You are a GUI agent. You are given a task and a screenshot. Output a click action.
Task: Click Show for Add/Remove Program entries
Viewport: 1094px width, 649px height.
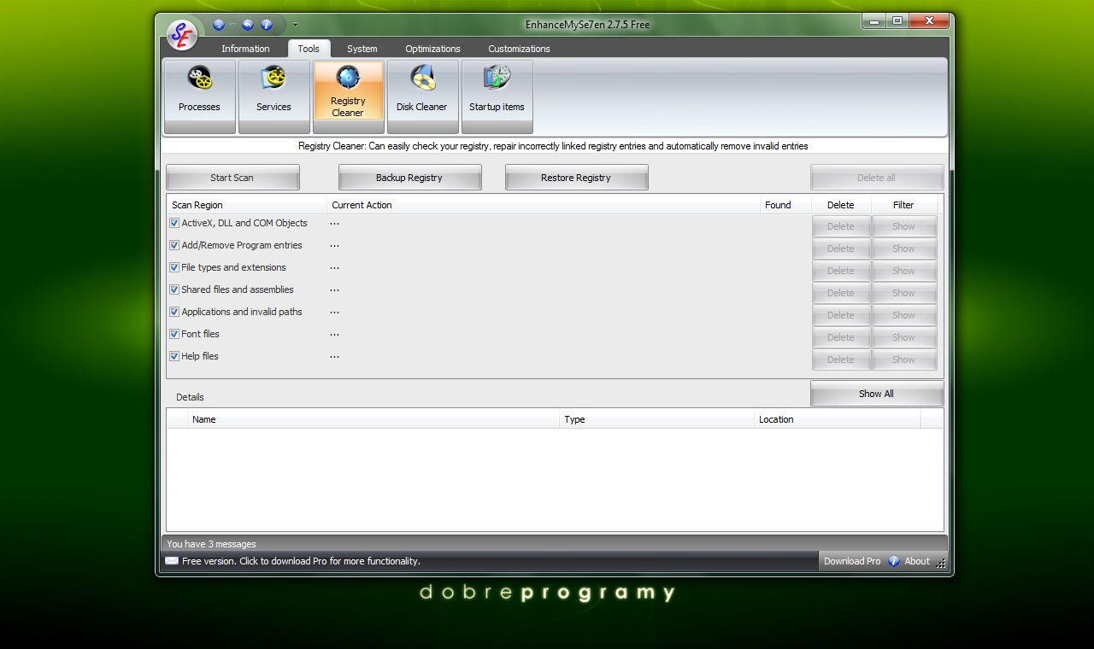click(904, 248)
